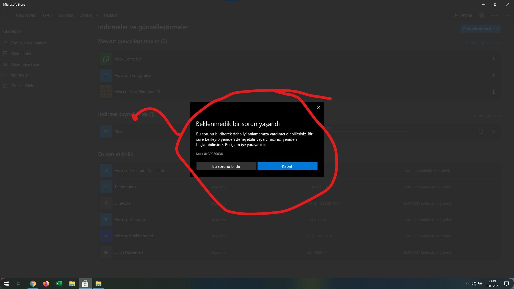Image resolution: width=514 pixels, height=289 pixels.
Task: Select Yüklemeye hazır in sidebar
Action: 25,64
